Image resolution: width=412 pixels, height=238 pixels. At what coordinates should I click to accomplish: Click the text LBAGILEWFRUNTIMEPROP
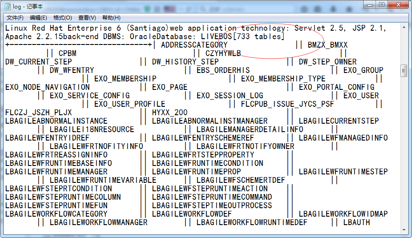(x=197, y=171)
